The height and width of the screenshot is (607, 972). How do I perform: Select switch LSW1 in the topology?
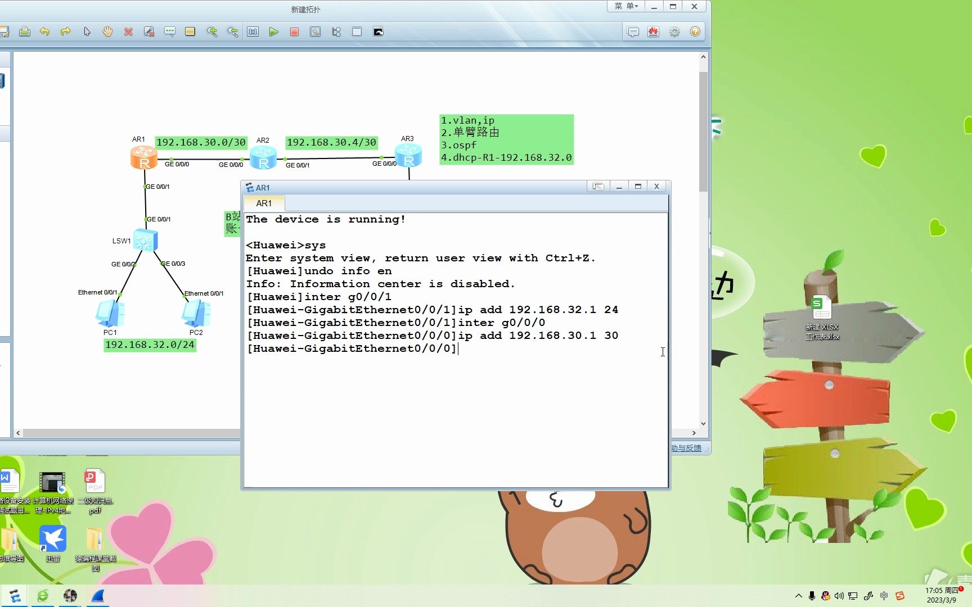[146, 240]
